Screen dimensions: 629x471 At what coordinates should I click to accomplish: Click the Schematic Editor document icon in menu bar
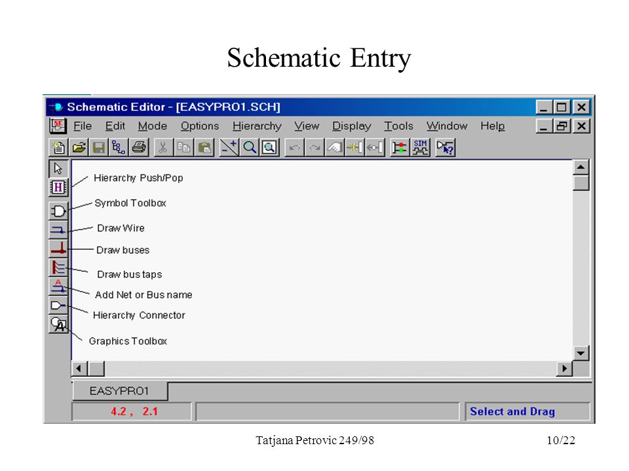pos(58,126)
